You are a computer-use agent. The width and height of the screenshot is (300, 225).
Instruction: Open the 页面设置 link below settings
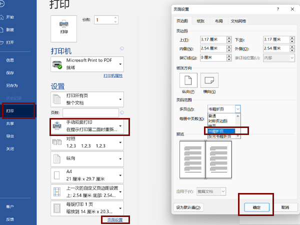click(114, 219)
